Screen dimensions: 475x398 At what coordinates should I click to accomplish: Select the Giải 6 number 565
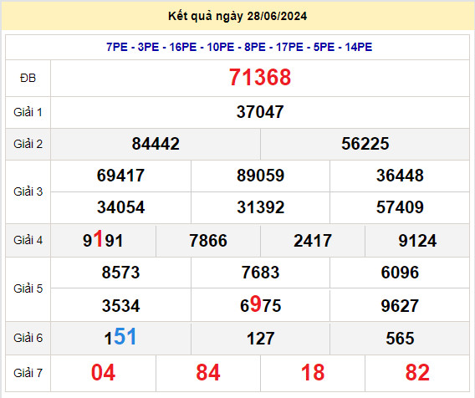pos(400,338)
